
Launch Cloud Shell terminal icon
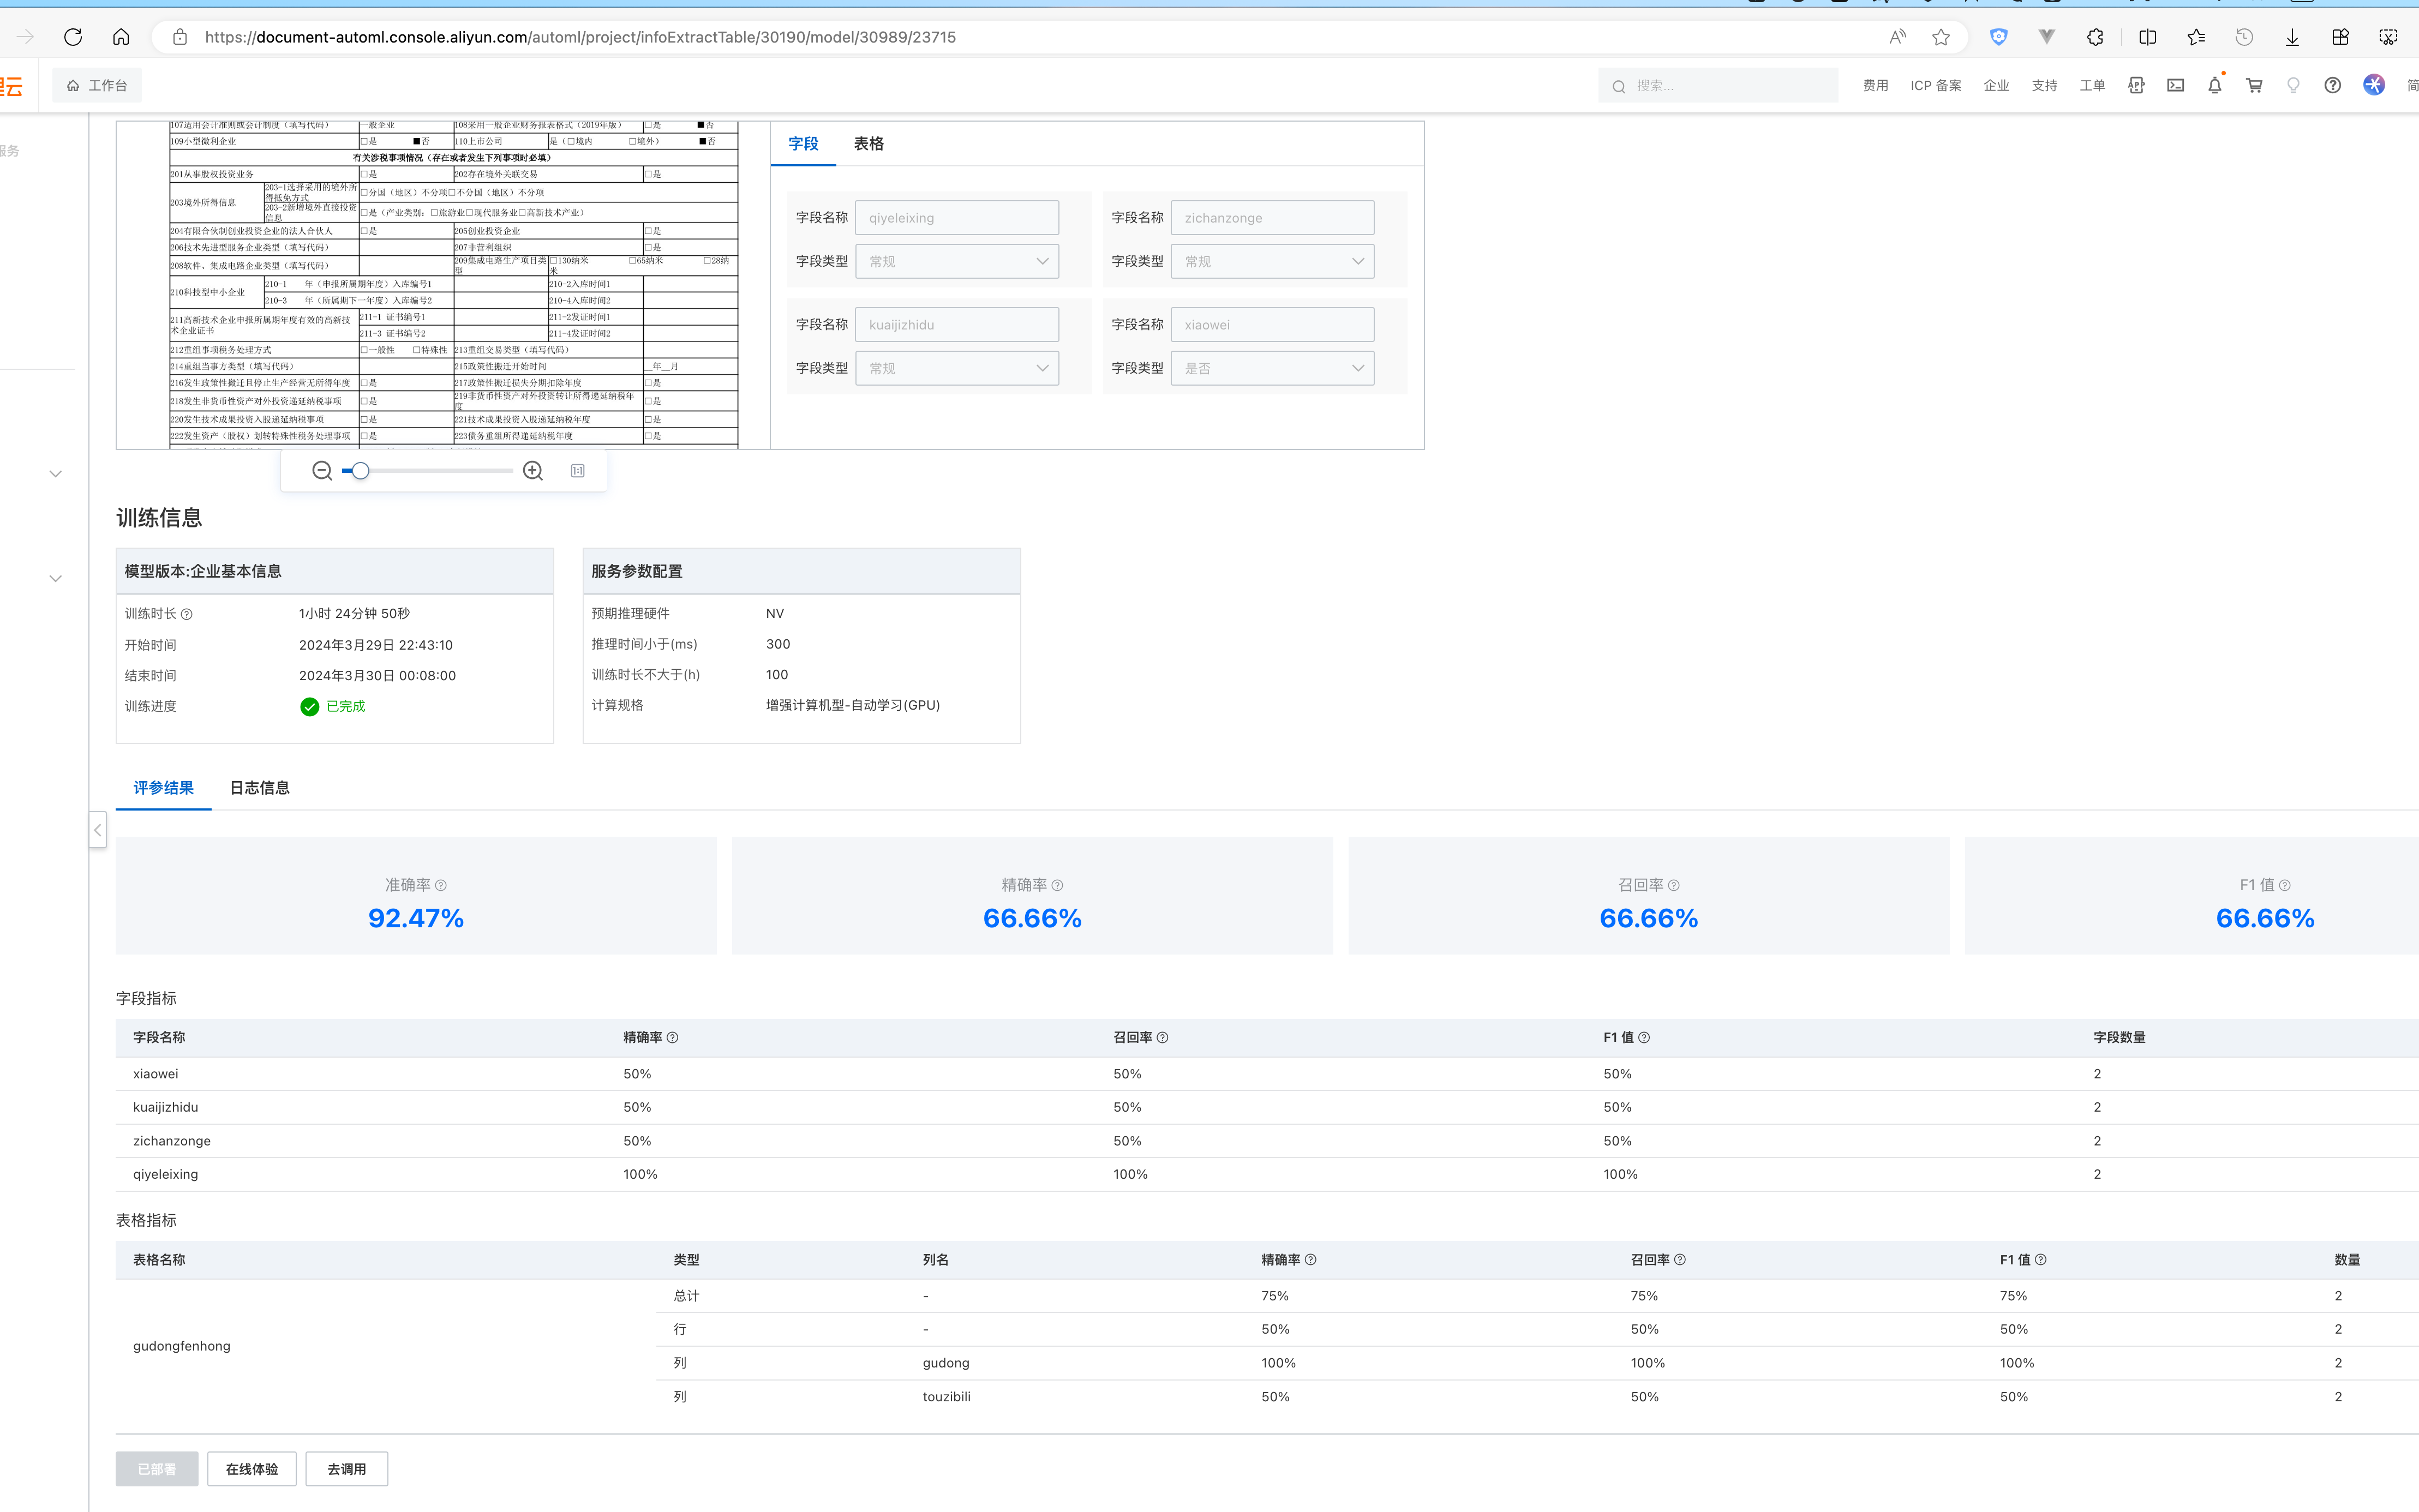pyautogui.click(x=2176, y=86)
